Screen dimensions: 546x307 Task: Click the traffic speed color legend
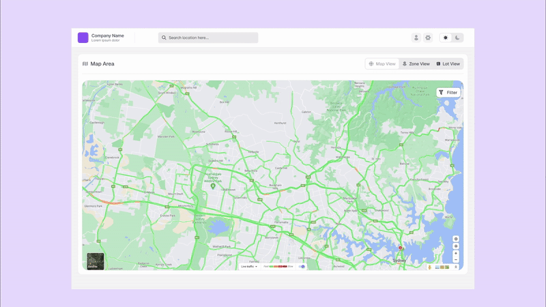tap(278, 267)
